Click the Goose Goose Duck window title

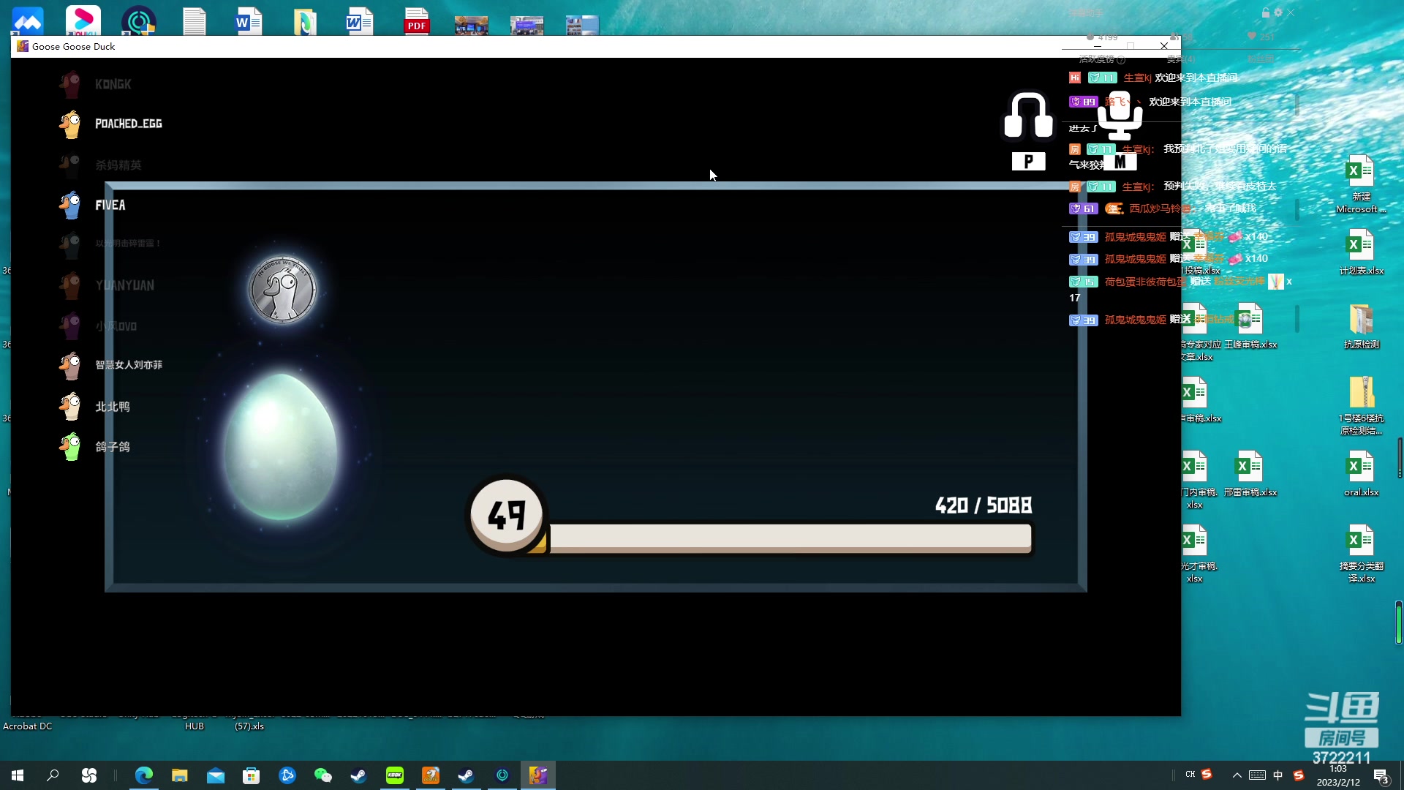[73, 46]
